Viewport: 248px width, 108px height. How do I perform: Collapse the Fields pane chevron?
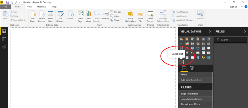[x=245, y=31]
